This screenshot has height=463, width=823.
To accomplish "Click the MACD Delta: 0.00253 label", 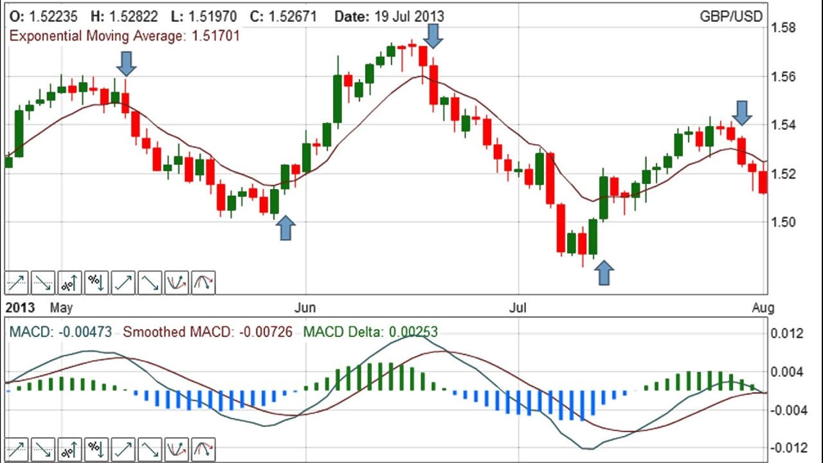I will (x=370, y=332).
